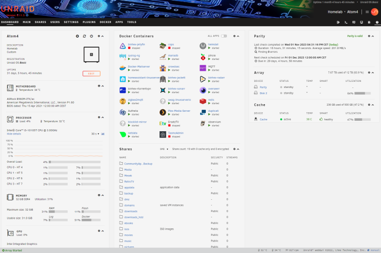This screenshot has height=253, width=381.
Task: Open the Docker-Mailserver container icon
Action: [x=123, y=68]
